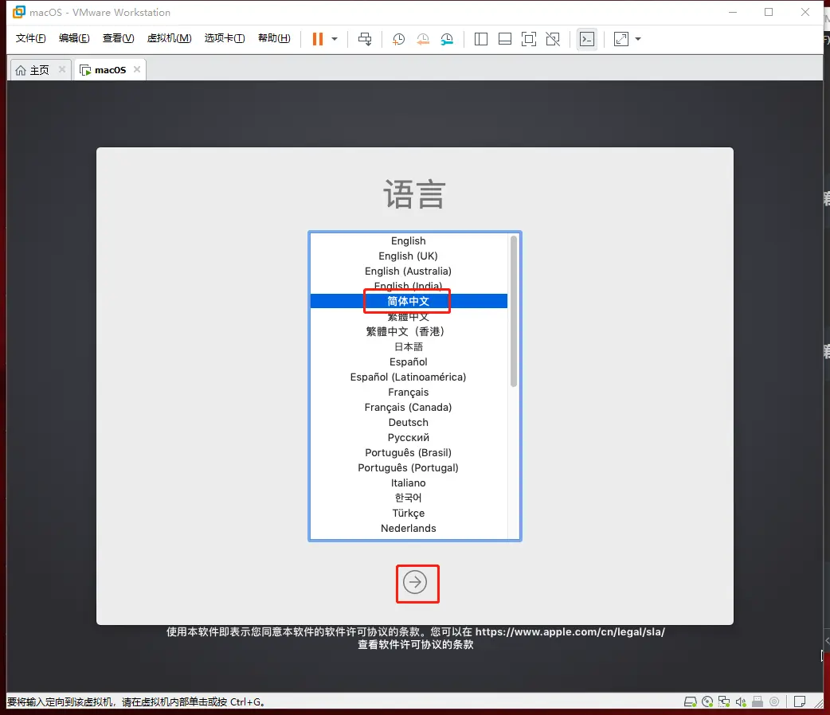Screen dimensions: 830x715
Task: Select Español (Latinoamérica) language
Action: pos(408,377)
